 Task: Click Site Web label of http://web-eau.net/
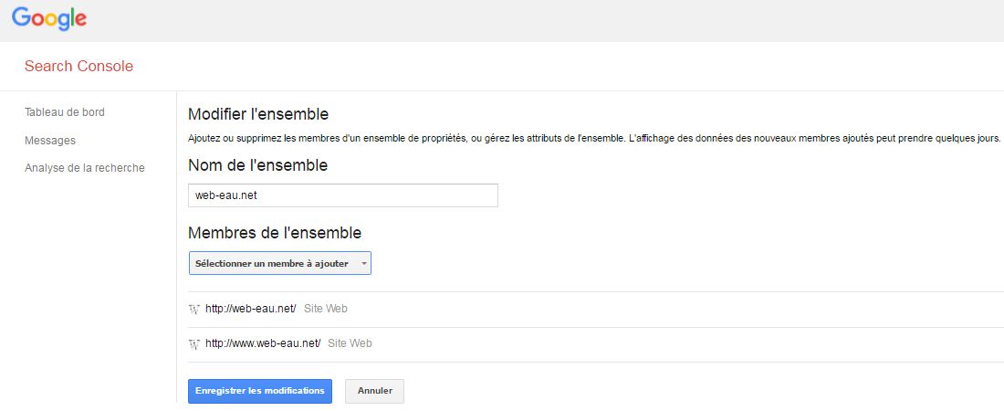(325, 309)
